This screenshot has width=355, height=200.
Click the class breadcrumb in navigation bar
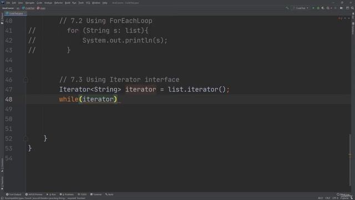[x=28, y=8]
